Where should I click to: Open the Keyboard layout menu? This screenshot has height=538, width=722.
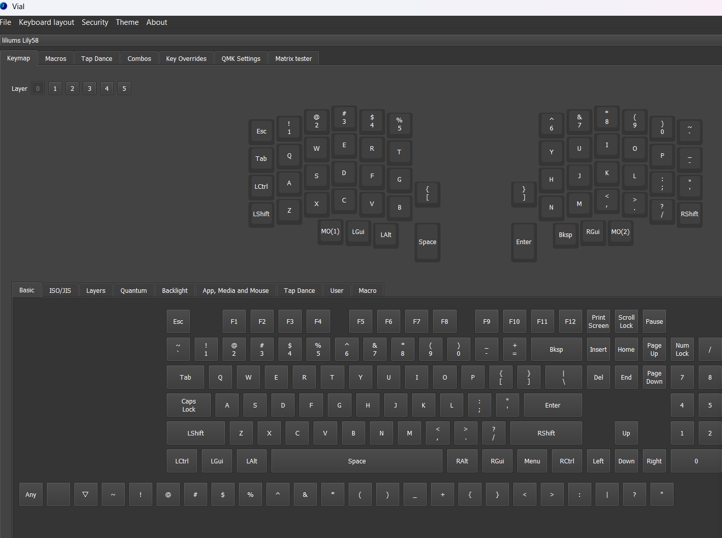(x=46, y=22)
